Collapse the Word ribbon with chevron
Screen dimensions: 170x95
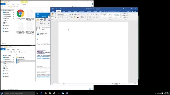tap(137, 20)
